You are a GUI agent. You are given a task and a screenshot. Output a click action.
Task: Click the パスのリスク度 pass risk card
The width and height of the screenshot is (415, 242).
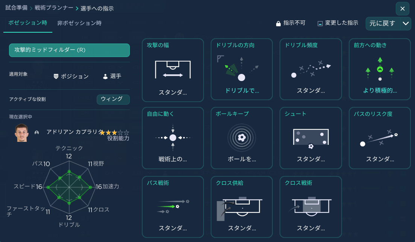[x=380, y=138]
